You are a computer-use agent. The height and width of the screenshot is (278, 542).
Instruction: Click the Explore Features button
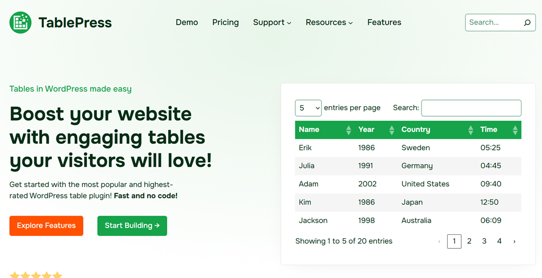46,226
